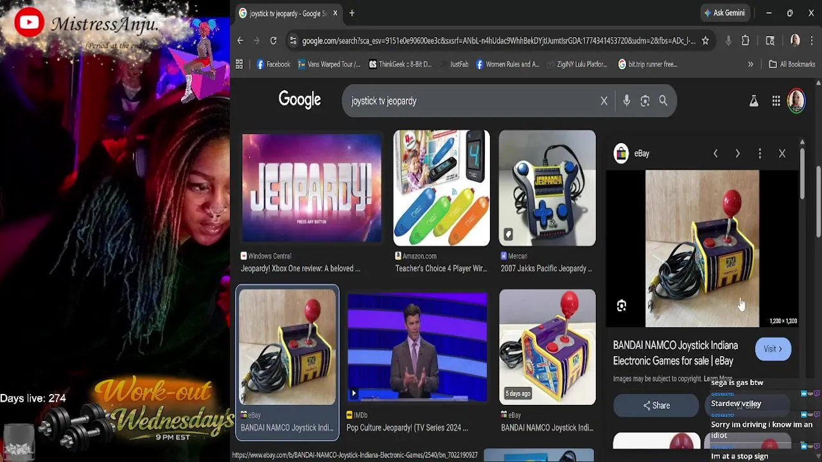Show previous image in preview panel

click(x=715, y=153)
